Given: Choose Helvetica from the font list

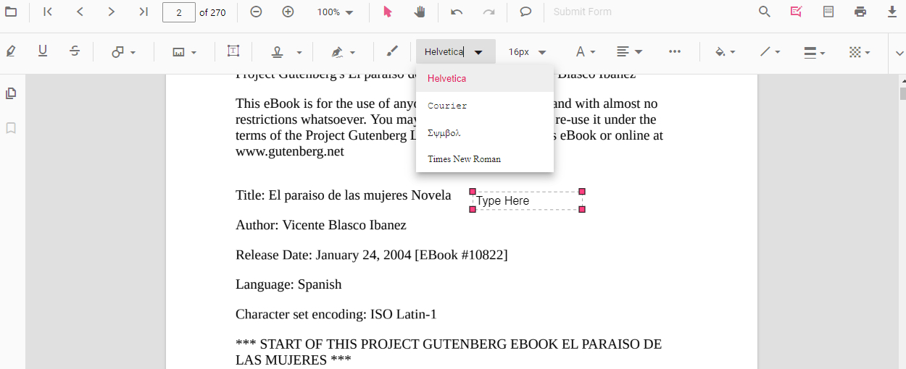Looking at the screenshot, I should pyautogui.click(x=485, y=78).
